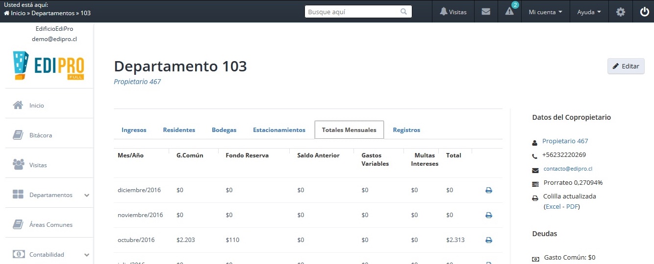Click the $2.203 G.Común value for octubre/2016
This screenshot has width=654, height=264.
pyautogui.click(x=186, y=240)
